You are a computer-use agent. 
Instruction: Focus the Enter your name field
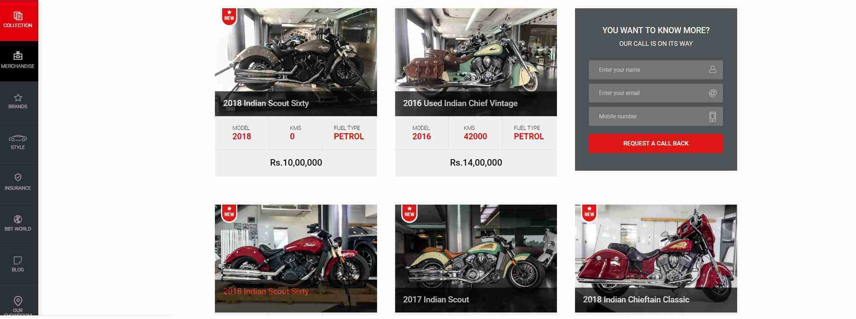656,70
